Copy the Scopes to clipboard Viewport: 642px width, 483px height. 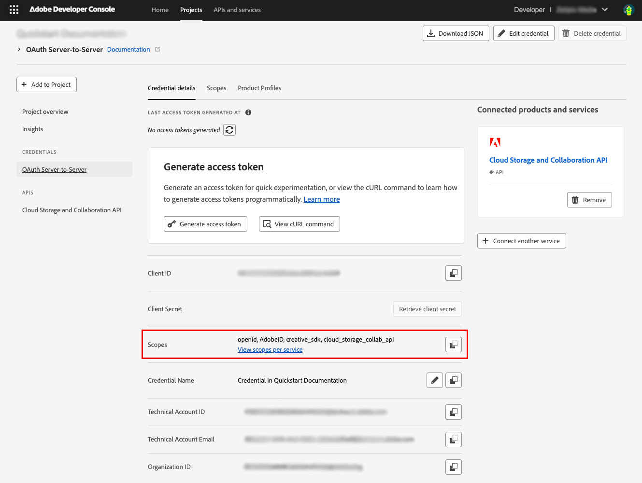(x=453, y=345)
